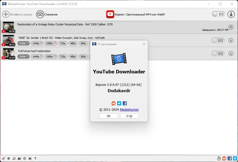Open Twitter icon in bottom status bar
The width and height of the screenshot is (238, 162).
(235, 158)
